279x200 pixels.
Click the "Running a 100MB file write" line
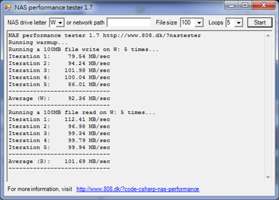click(83, 49)
